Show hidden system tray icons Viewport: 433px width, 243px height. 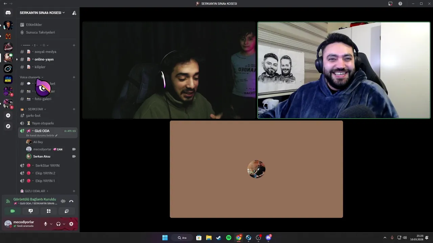[x=385, y=238]
